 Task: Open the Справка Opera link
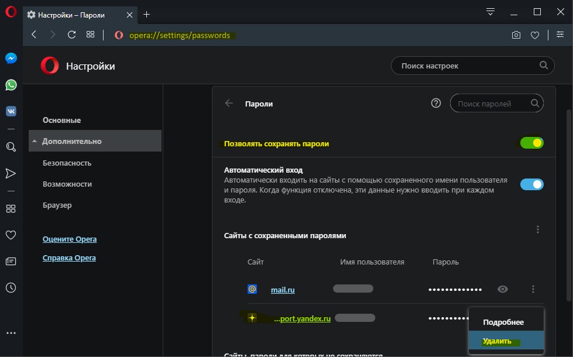(x=69, y=258)
